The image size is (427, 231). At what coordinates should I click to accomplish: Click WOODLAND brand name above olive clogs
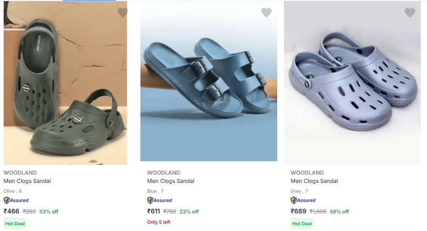click(20, 173)
